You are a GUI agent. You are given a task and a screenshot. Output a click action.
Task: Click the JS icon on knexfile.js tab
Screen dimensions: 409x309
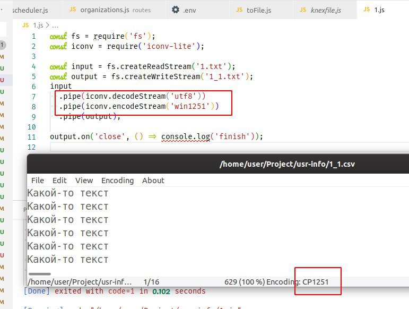pos(303,10)
